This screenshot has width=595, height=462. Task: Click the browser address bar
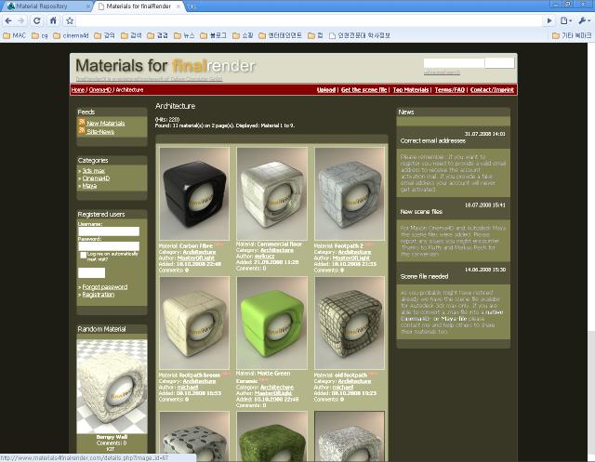pos(310,20)
